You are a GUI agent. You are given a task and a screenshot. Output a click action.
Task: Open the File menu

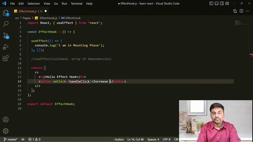(12, 4)
